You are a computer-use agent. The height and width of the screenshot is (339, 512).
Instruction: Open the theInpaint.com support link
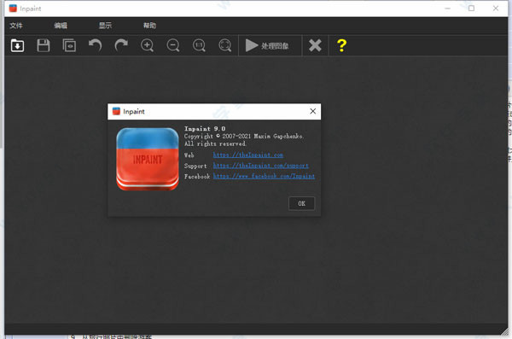(261, 166)
